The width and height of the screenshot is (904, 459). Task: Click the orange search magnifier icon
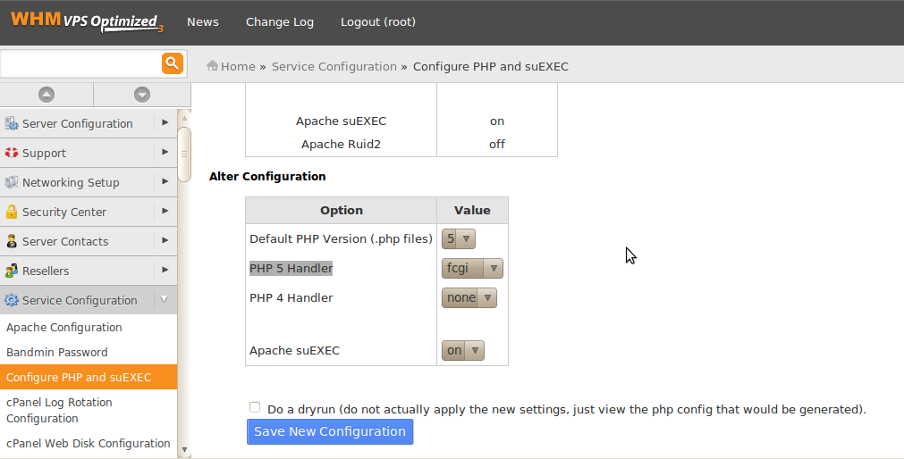click(x=173, y=63)
